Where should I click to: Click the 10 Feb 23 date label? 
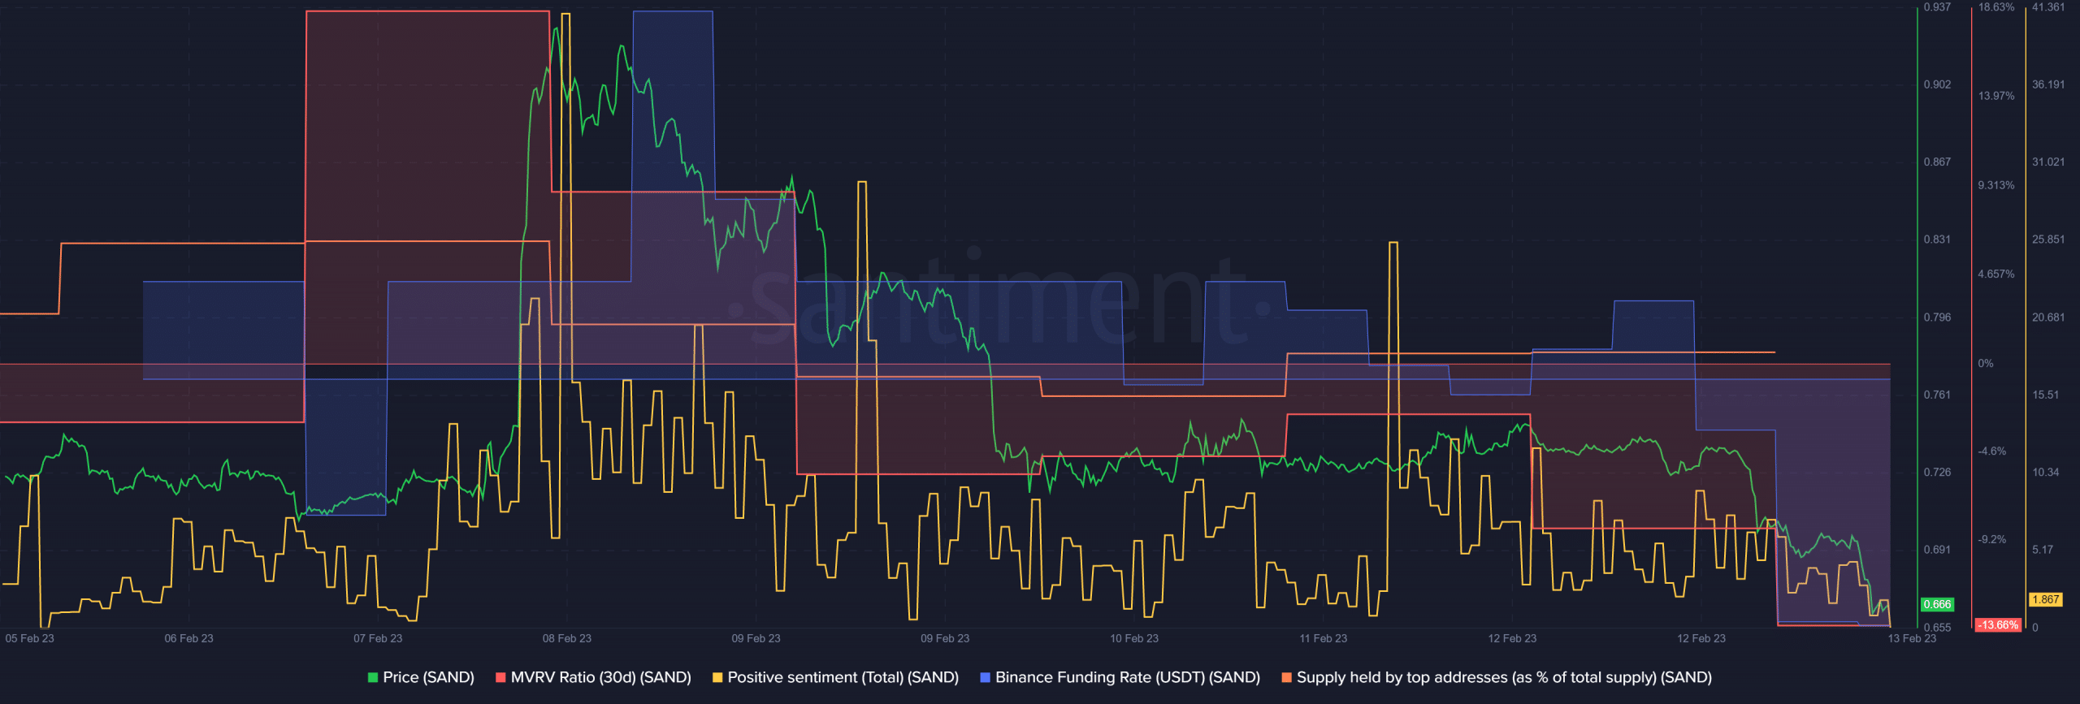[1134, 638]
